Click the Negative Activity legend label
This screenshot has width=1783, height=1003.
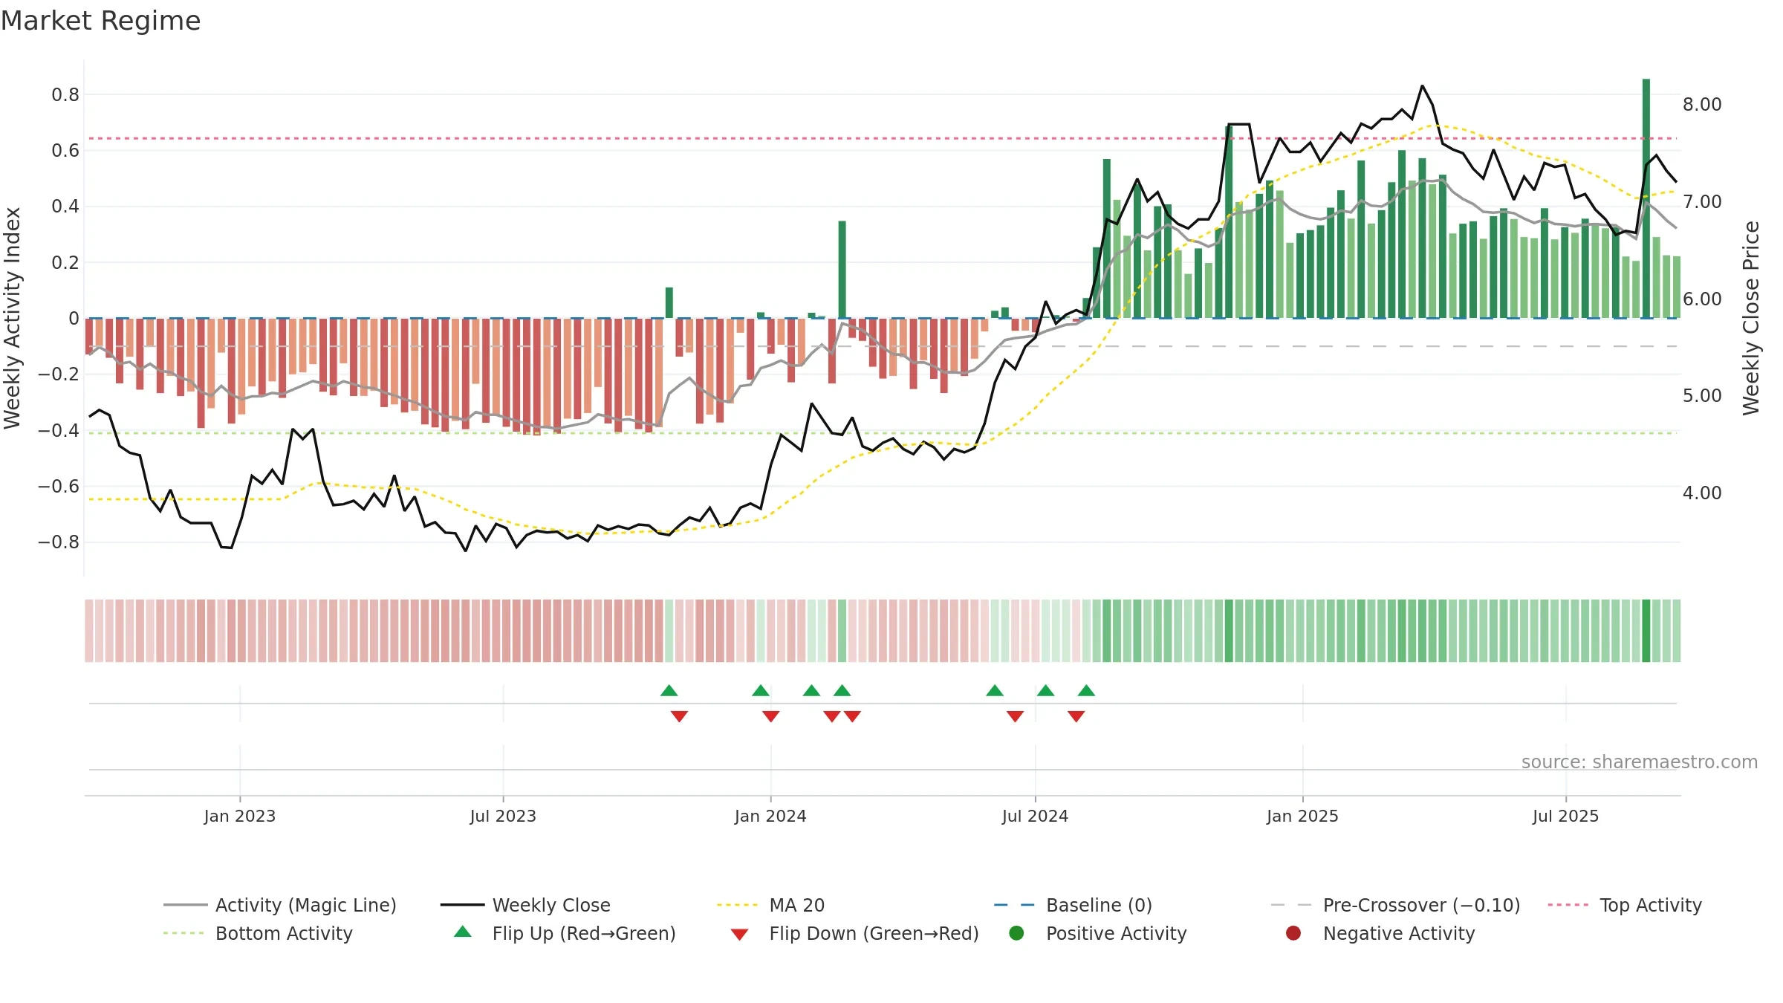[x=1399, y=933]
